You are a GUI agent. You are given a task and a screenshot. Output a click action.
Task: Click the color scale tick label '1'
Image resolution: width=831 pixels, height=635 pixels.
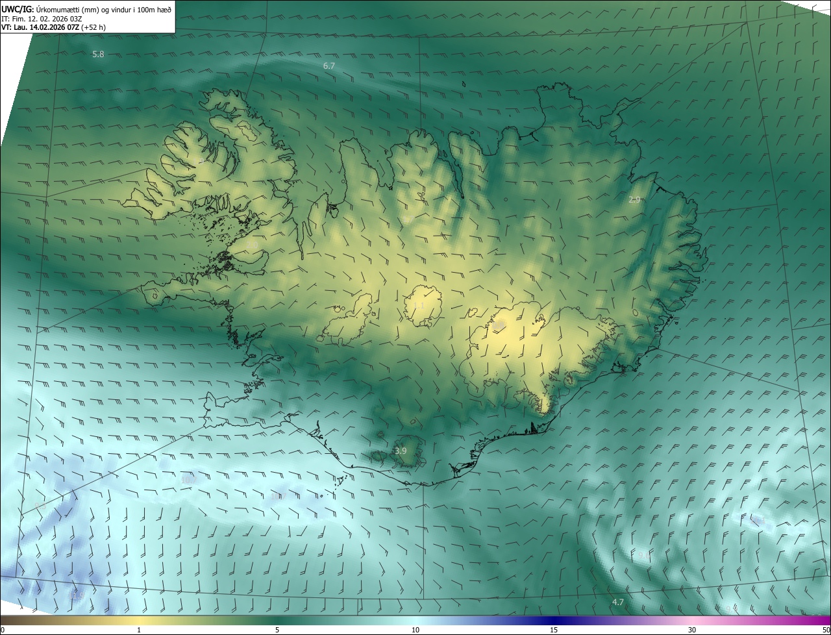pyautogui.click(x=139, y=630)
